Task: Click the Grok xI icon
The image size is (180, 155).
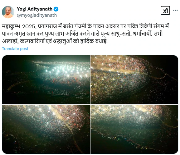Action: pos(165,10)
